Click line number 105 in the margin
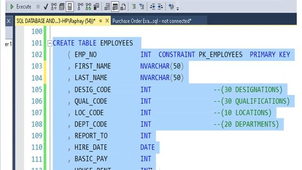Screen dimensions: 302x170 37,90
